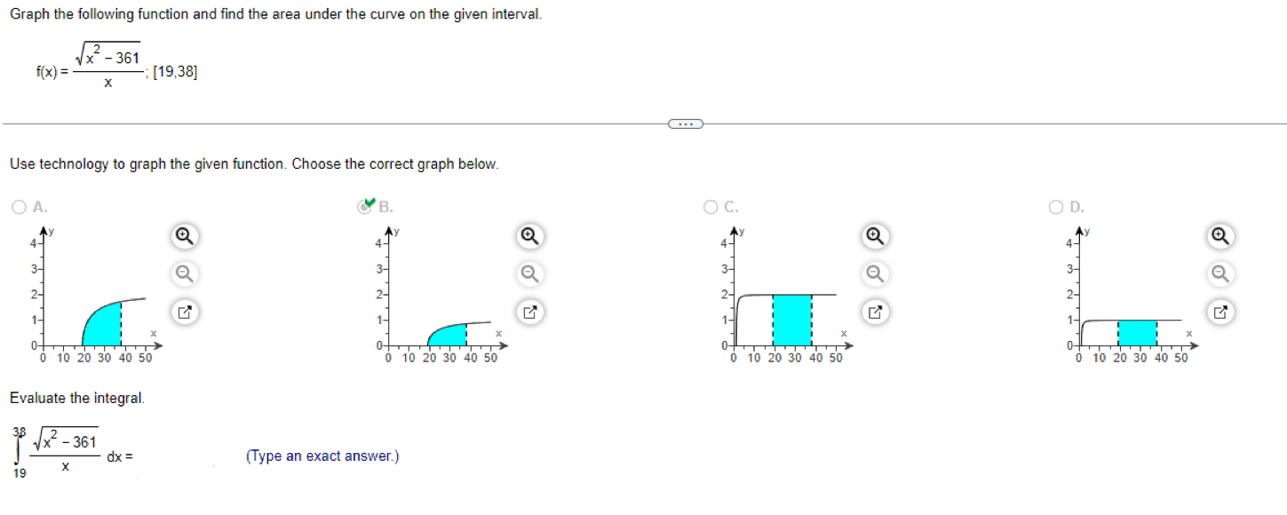The image size is (1287, 515).
Task: Click the ellipsis divider expander control
Action: [x=685, y=123]
